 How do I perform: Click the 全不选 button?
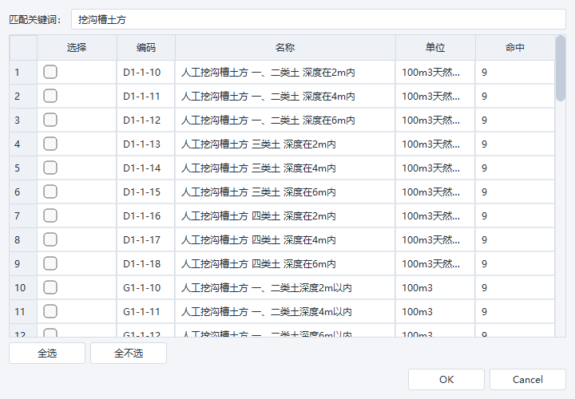pos(129,354)
